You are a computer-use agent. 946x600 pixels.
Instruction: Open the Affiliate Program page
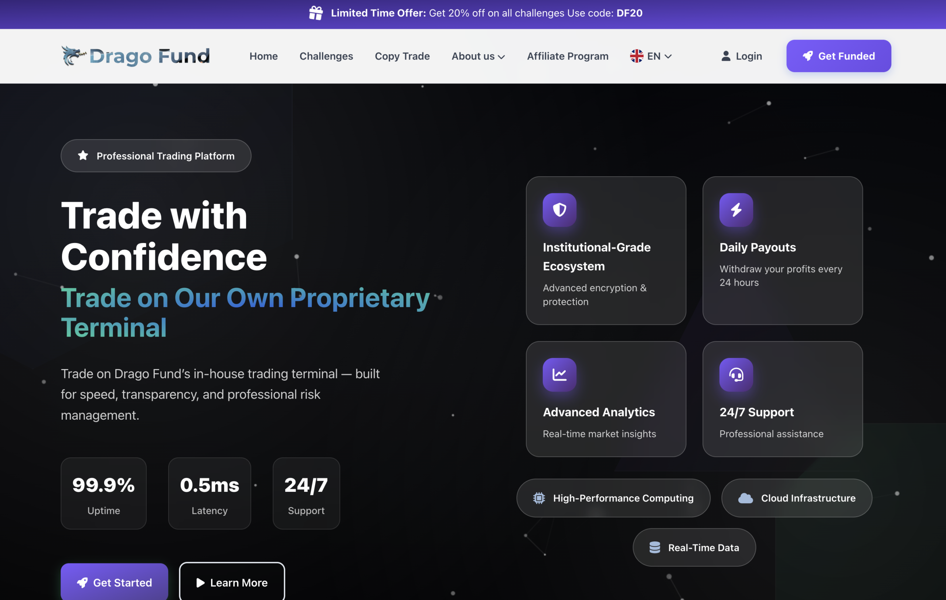coord(567,56)
